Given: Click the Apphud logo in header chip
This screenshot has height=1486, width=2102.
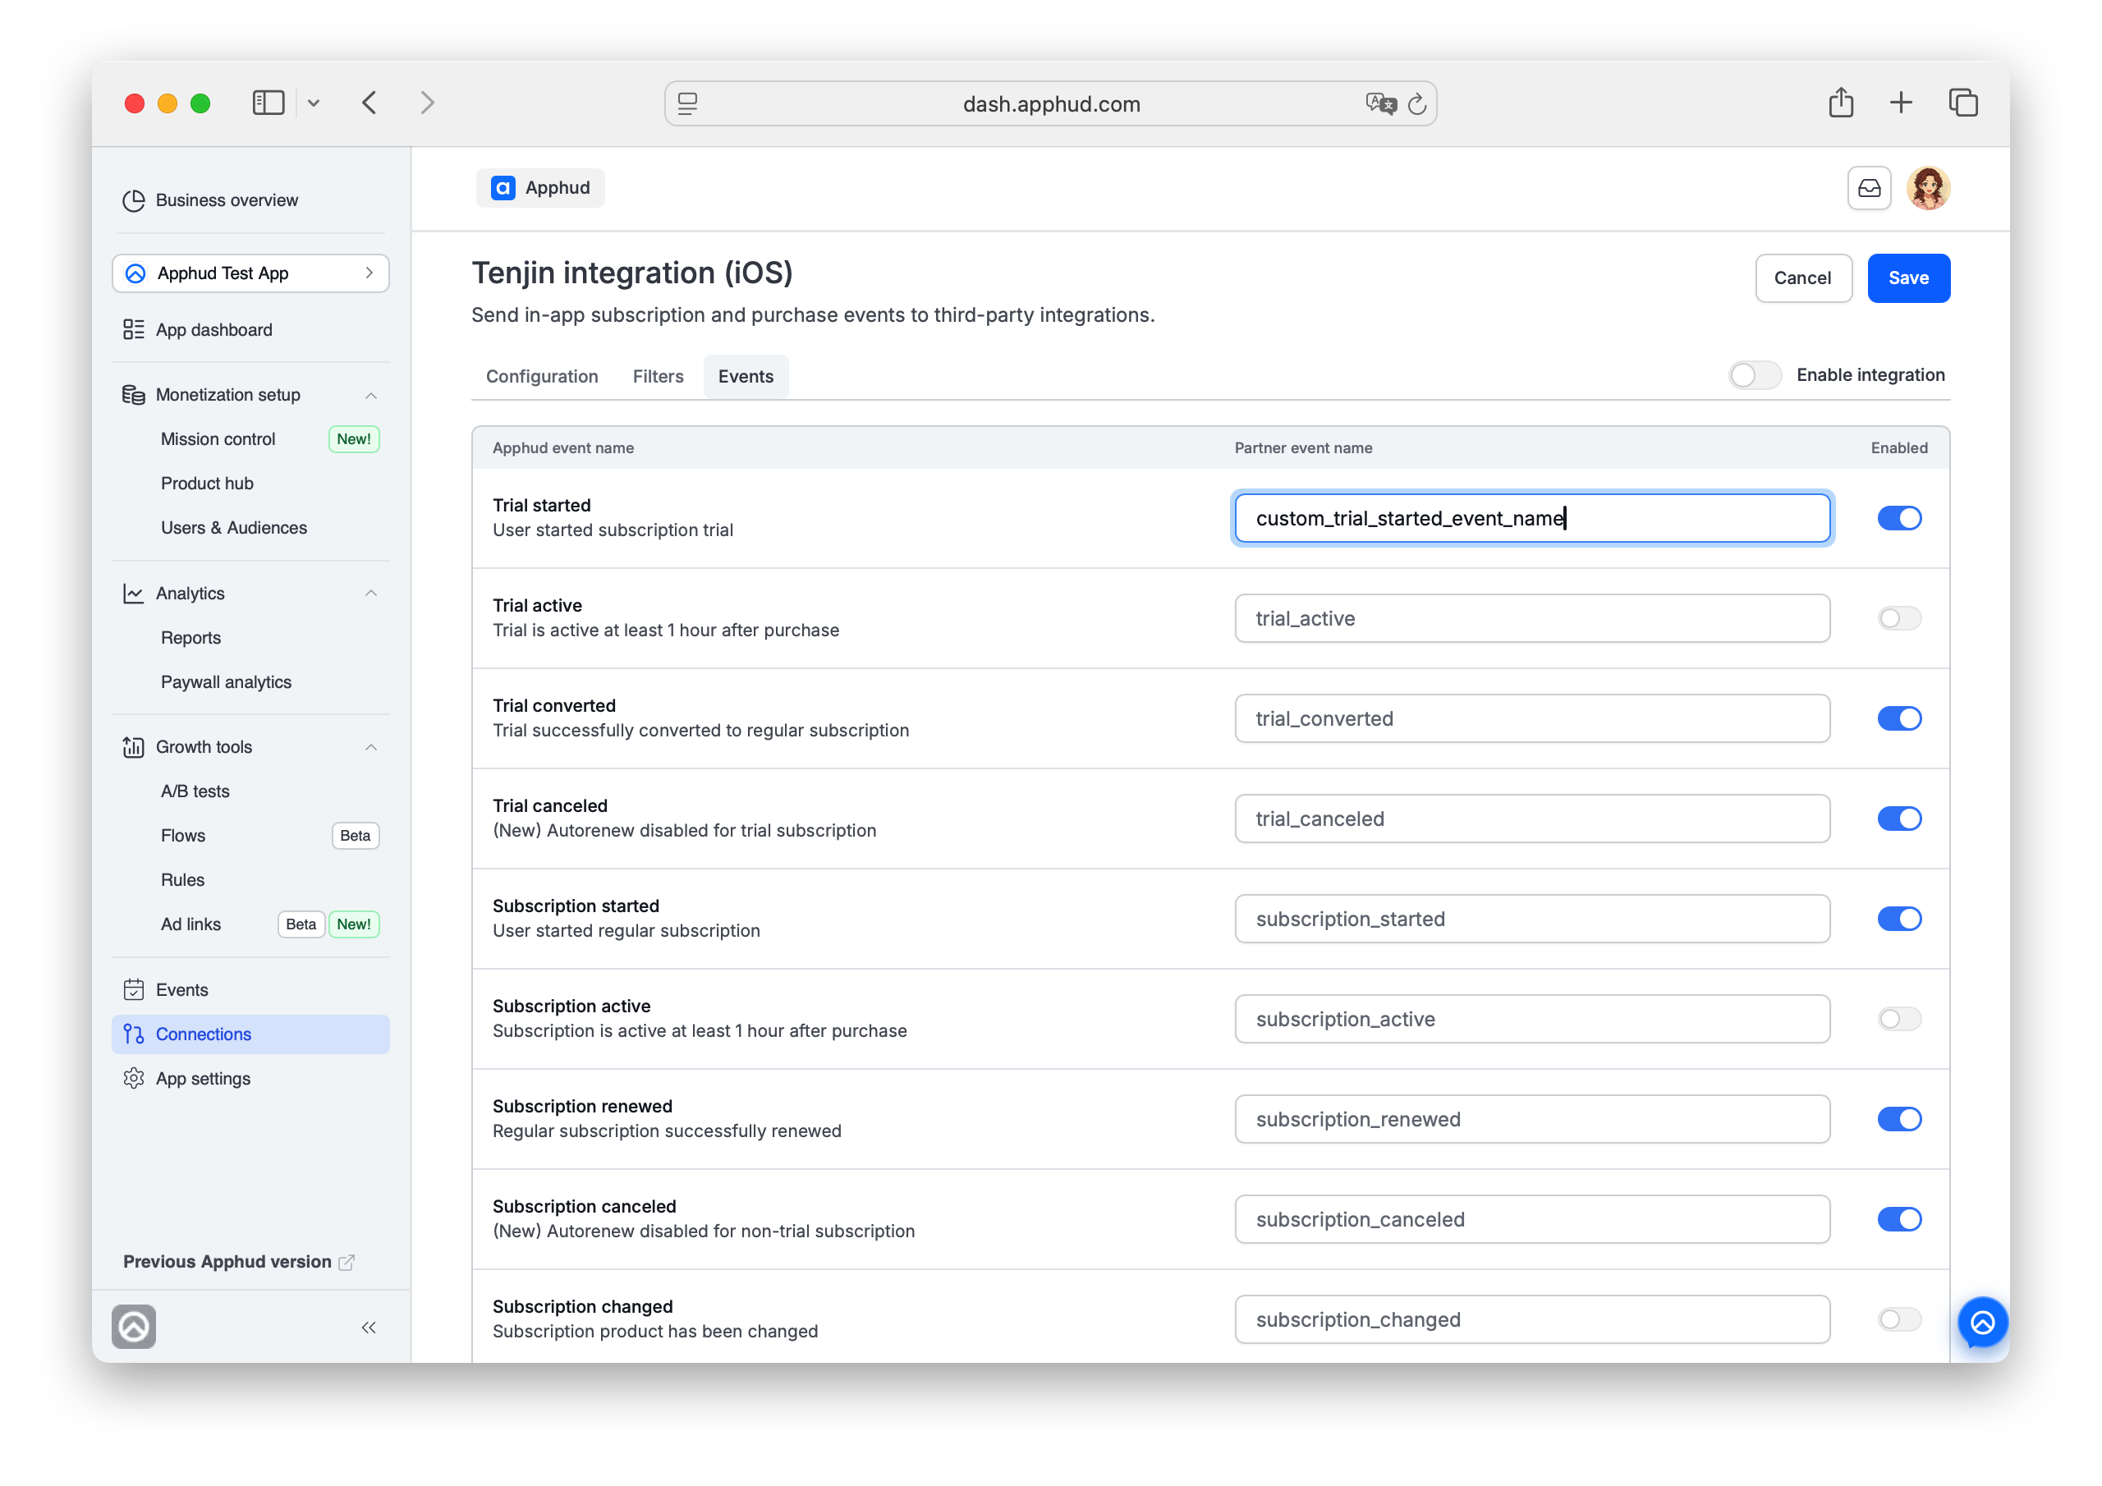Looking at the screenshot, I should tap(503, 188).
